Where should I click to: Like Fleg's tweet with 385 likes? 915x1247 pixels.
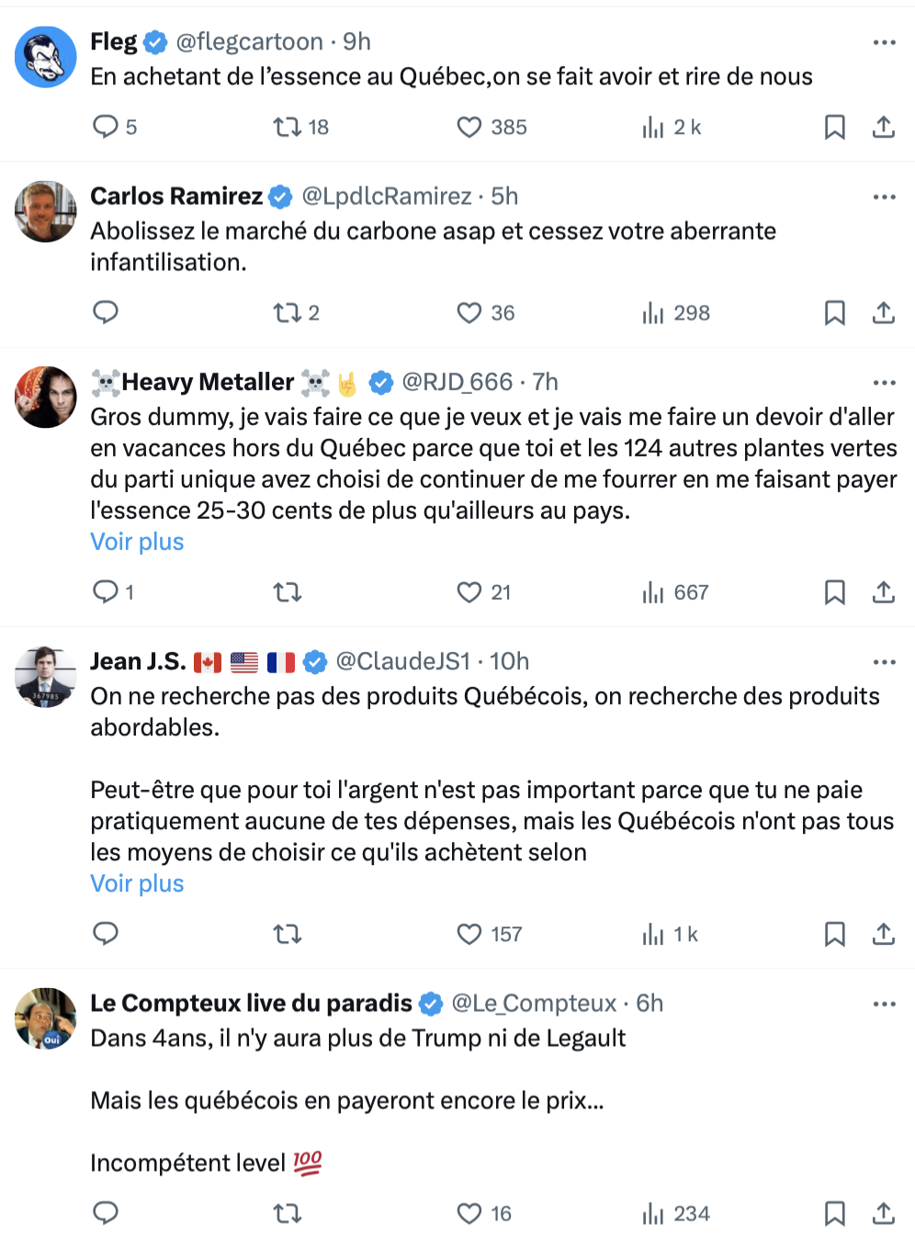tap(469, 127)
